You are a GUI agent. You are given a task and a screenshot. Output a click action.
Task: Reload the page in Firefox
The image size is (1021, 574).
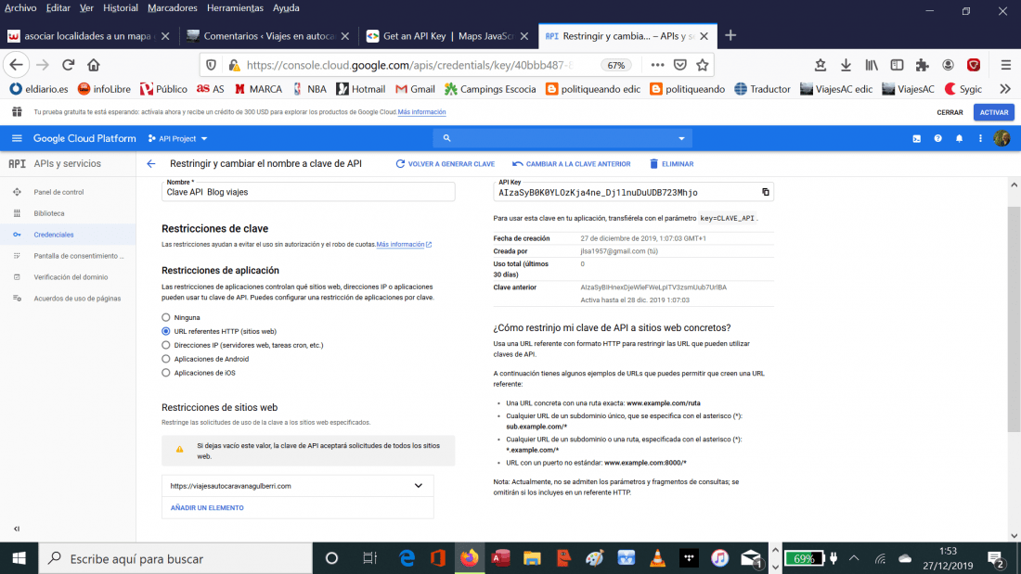69,65
